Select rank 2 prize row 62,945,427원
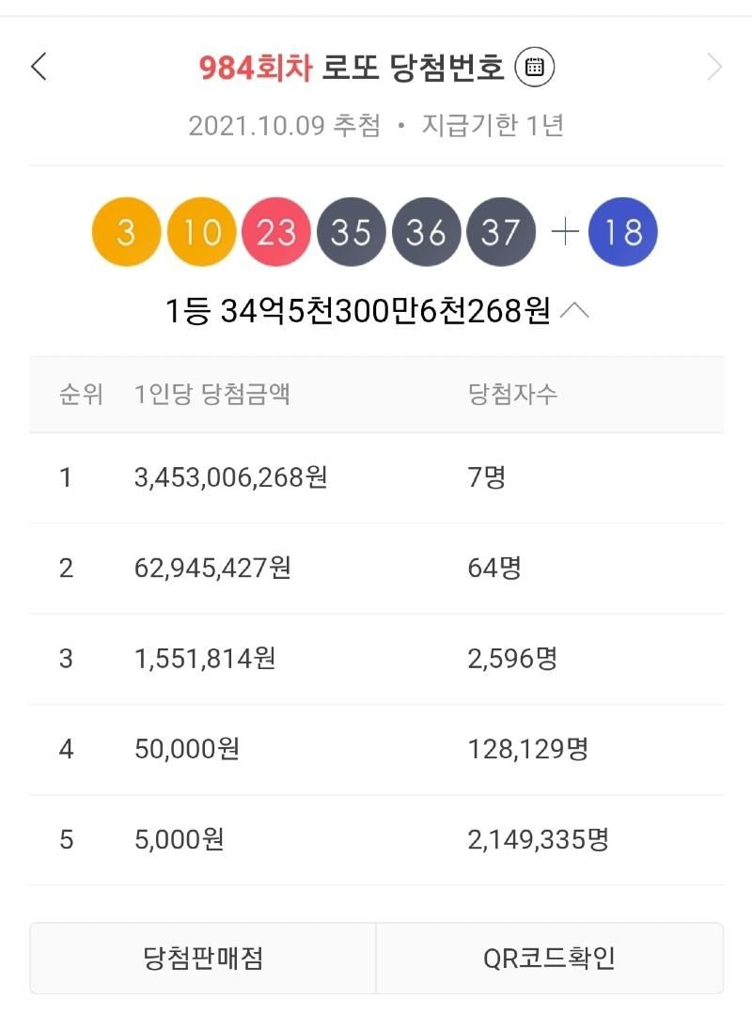The image size is (752, 1014). 376,569
